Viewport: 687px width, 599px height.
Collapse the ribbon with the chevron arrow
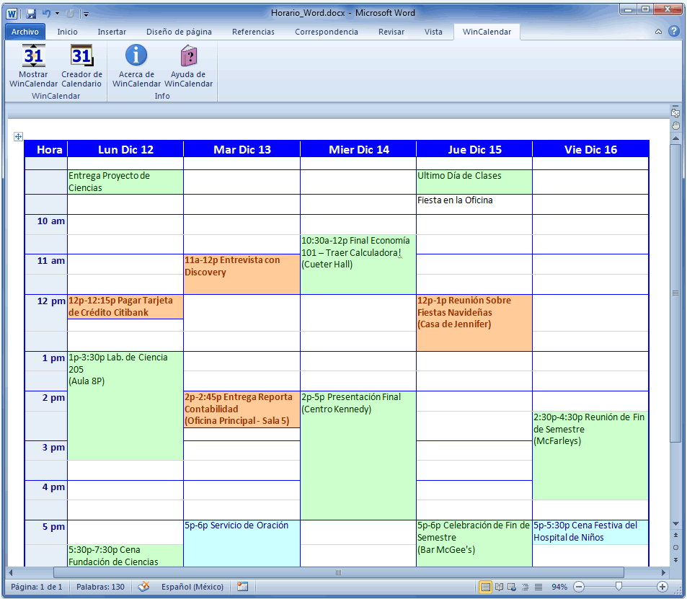point(658,32)
